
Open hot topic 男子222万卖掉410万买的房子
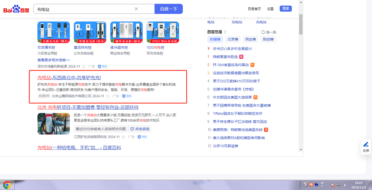point(236,81)
